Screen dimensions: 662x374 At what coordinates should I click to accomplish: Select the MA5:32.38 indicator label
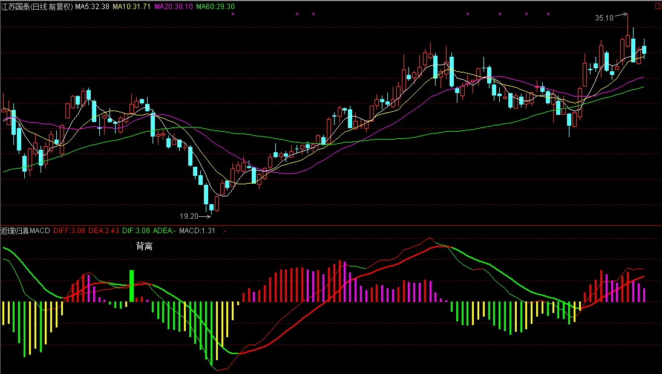pyautogui.click(x=92, y=7)
